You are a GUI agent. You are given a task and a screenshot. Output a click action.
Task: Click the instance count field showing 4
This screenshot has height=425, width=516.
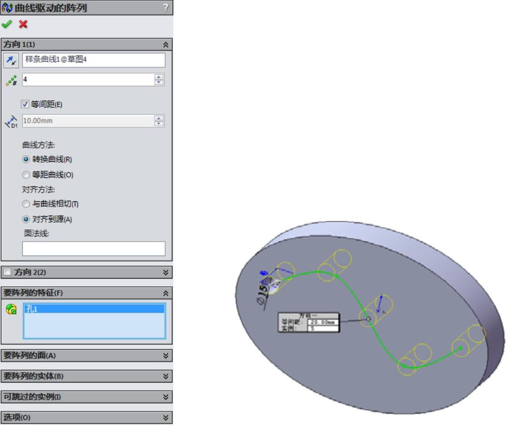88,79
